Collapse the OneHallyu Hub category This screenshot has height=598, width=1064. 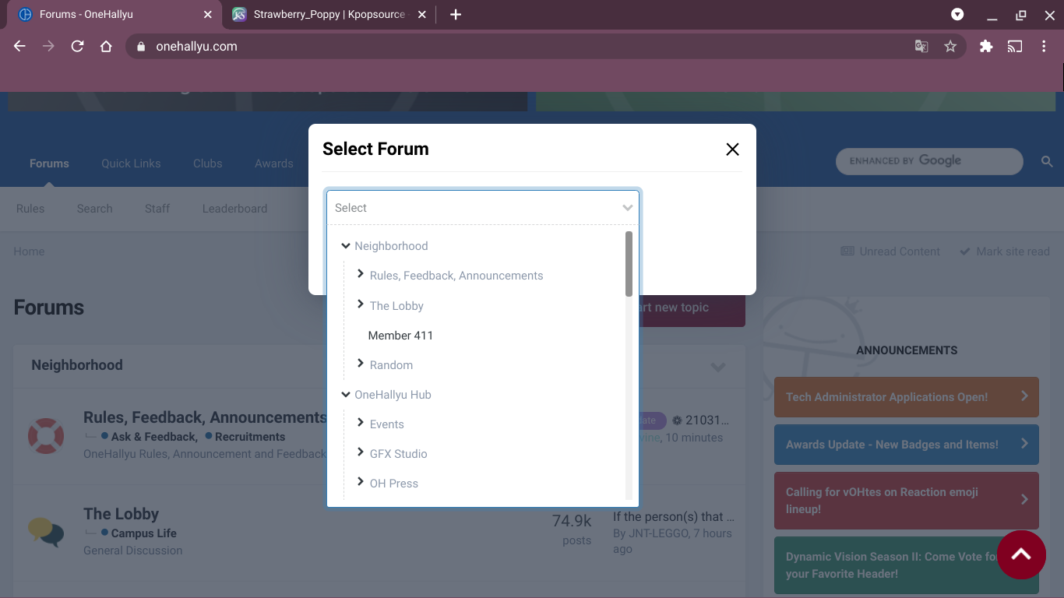tap(346, 395)
